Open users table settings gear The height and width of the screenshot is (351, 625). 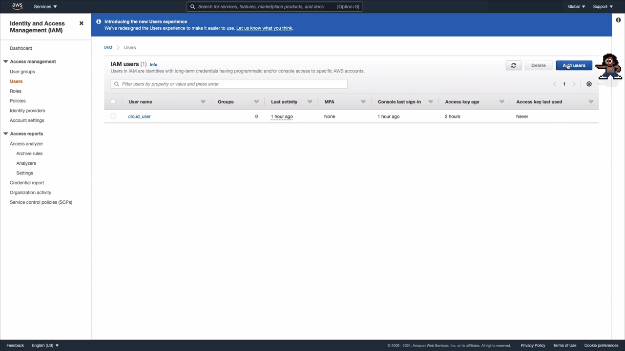(x=589, y=84)
